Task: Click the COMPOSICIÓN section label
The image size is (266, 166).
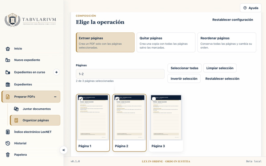Action: point(86,16)
